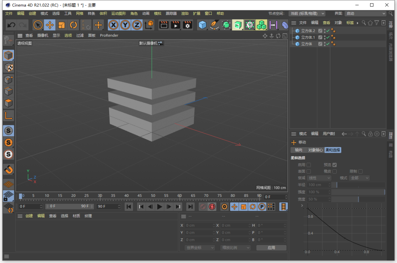Toggle the 限制 checkbox

[360, 172]
